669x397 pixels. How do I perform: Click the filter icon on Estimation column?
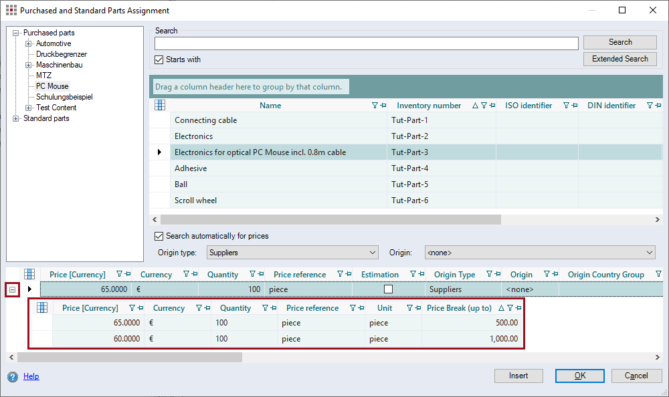(413, 275)
